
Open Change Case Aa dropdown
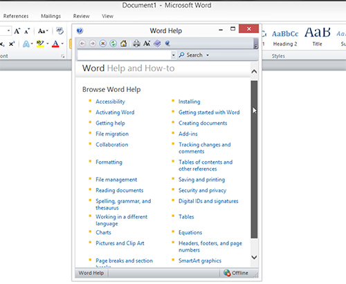coord(43,31)
